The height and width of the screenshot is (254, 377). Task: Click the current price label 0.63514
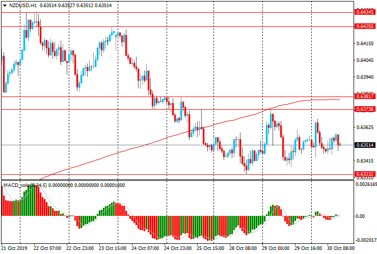(x=365, y=145)
